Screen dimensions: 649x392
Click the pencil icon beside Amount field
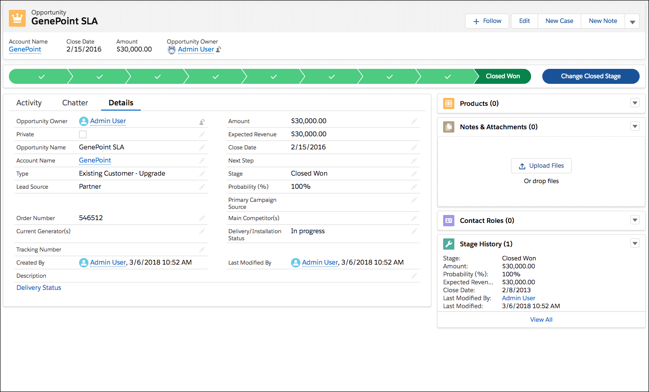click(x=414, y=121)
